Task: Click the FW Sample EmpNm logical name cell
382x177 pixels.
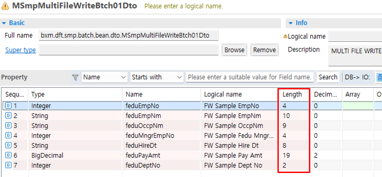Action: [x=241, y=116]
